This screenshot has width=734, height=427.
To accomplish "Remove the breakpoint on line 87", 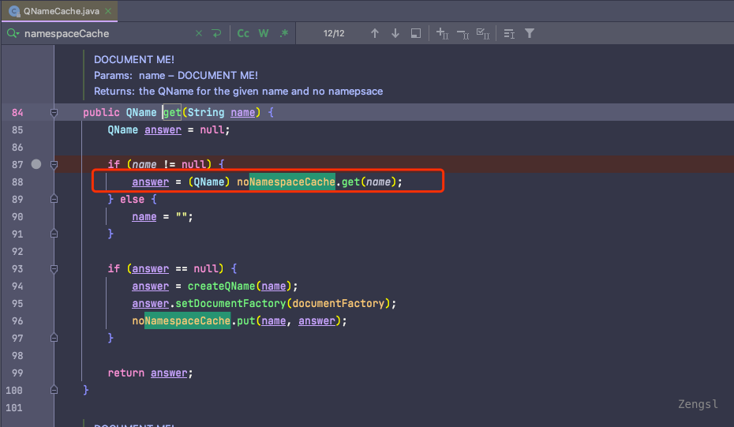I will (x=36, y=164).
